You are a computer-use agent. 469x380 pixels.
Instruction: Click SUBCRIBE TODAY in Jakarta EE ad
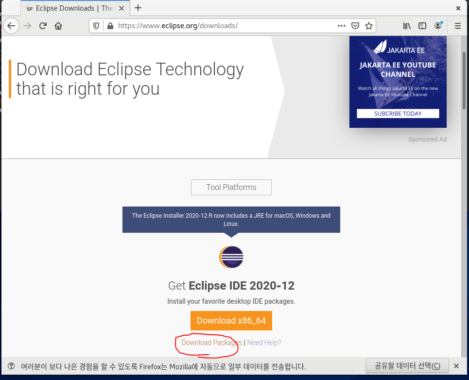pos(398,114)
